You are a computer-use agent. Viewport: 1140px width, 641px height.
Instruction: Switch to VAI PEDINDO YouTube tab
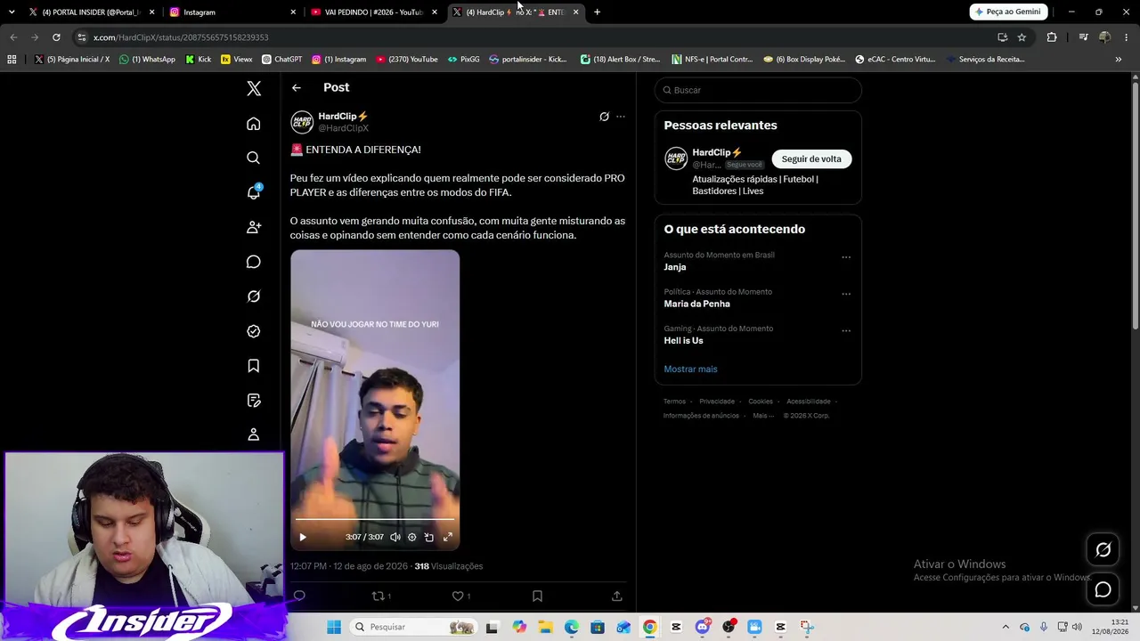coord(373,12)
